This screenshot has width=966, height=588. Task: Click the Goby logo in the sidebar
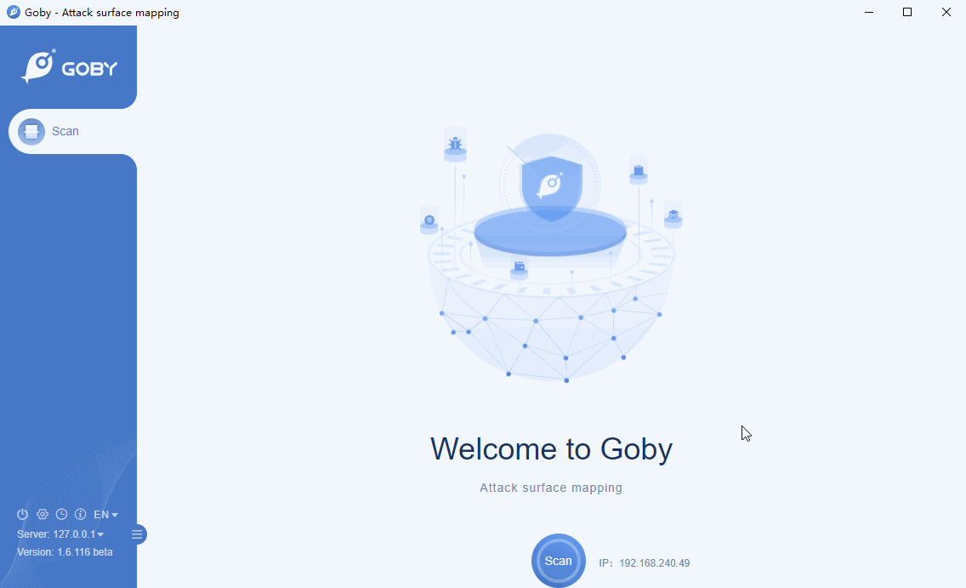(69, 66)
